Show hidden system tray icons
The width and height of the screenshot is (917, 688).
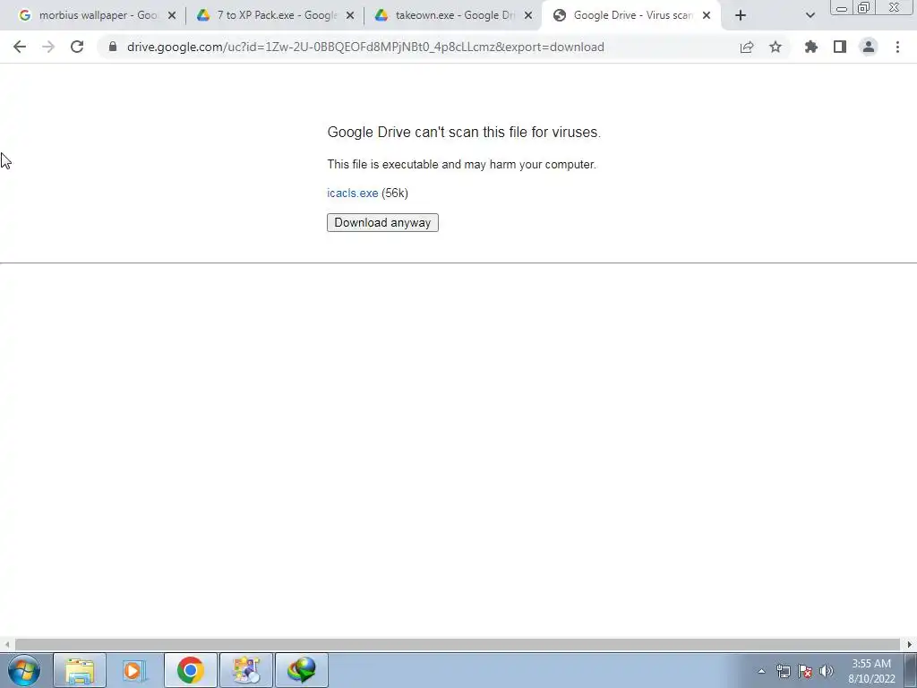pos(761,672)
